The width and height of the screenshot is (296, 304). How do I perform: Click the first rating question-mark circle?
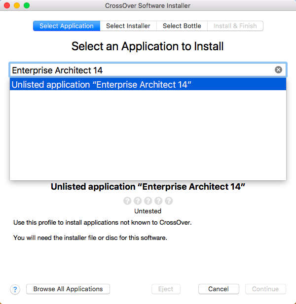coord(127,201)
